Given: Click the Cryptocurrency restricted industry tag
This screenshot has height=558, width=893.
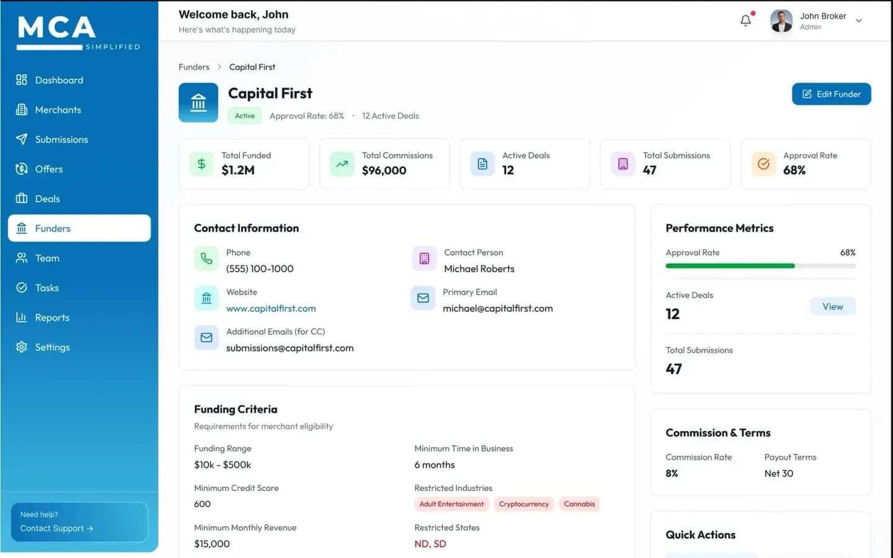Looking at the screenshot, I should pyautogui.click(x=524, y=504).
